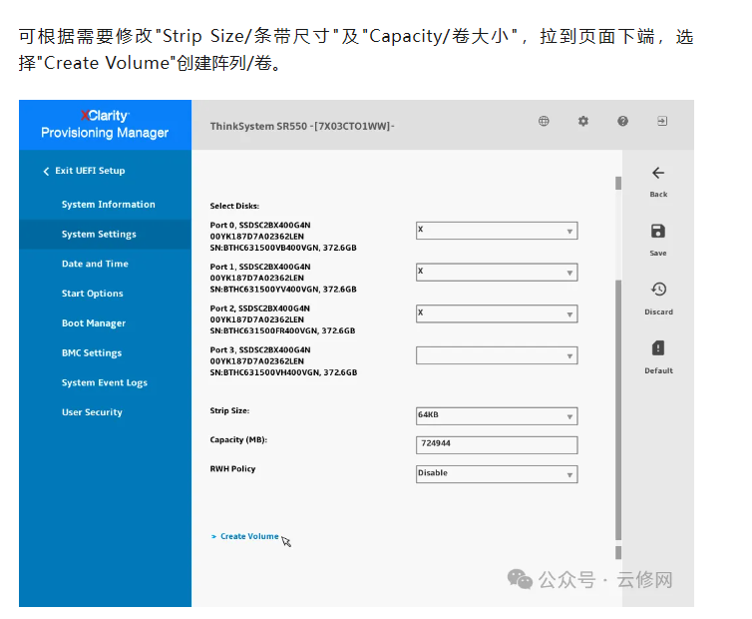Image resolution: width=752 pixels, height=619 pixels.
Task: Click the Back arrow icon
Action: coord(658,173)
